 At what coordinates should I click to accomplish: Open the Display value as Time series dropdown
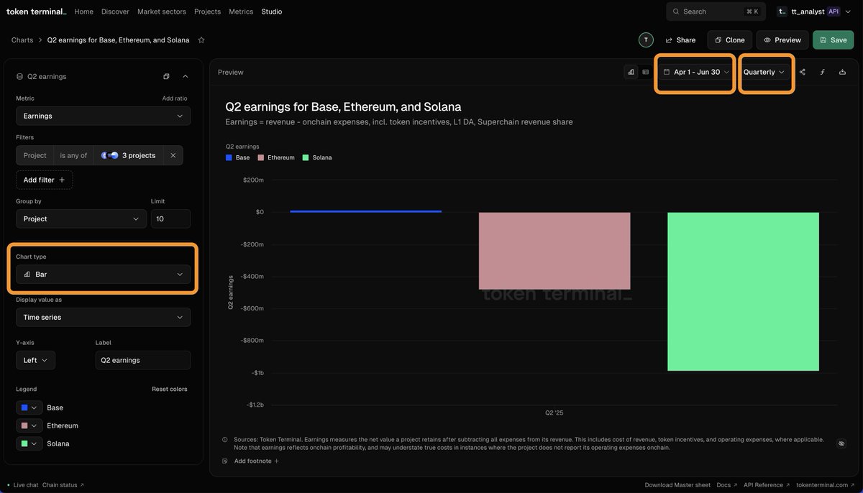click(x=104, y=317)
